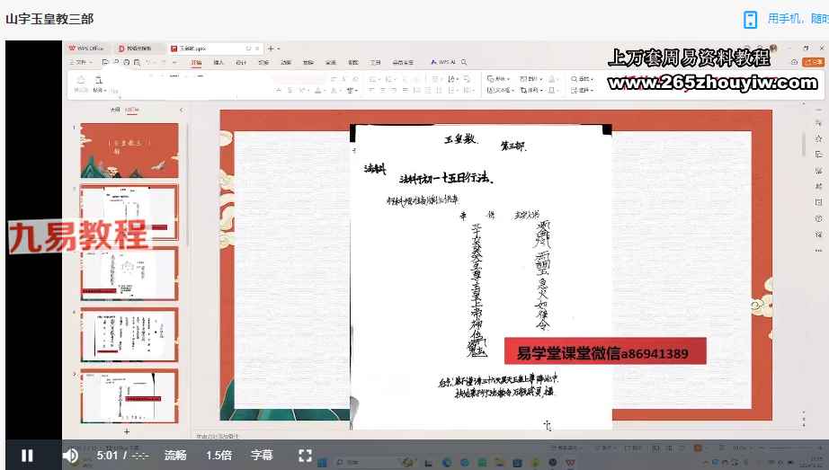The image size is (829, 470).
Task: Select the first slide thumbnail 玉皇教三部
Action: coord(129,151)
